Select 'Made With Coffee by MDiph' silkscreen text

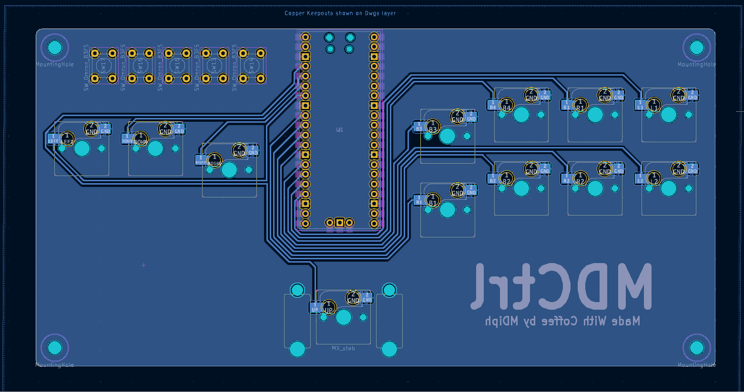(562, 321)
